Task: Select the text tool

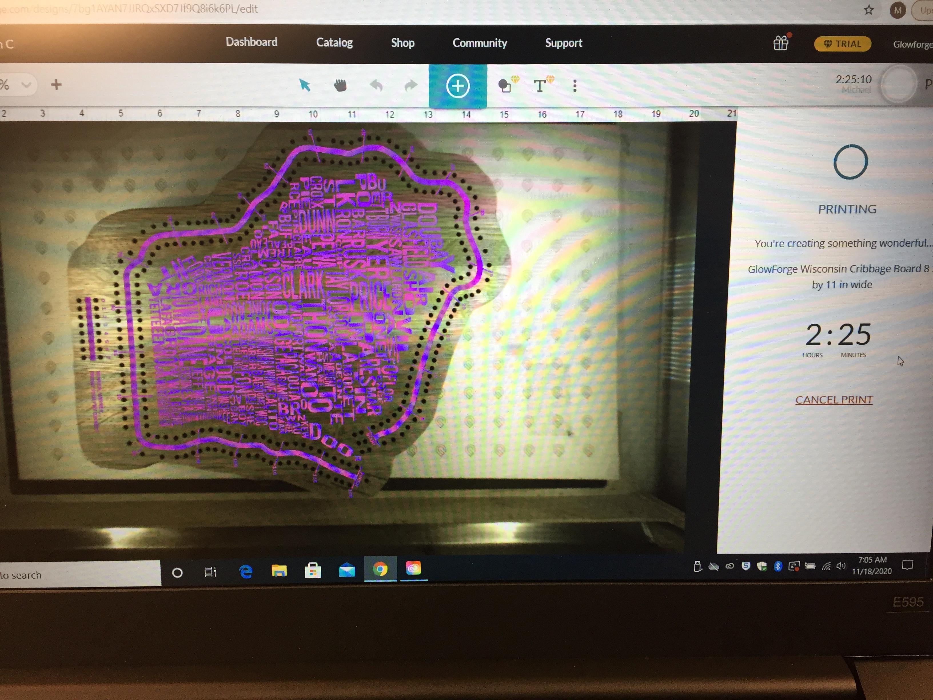Action: click(539, 86)
